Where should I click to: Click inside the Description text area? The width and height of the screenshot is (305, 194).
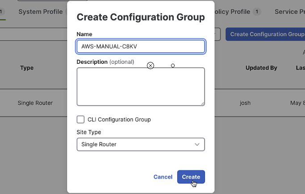140,87
